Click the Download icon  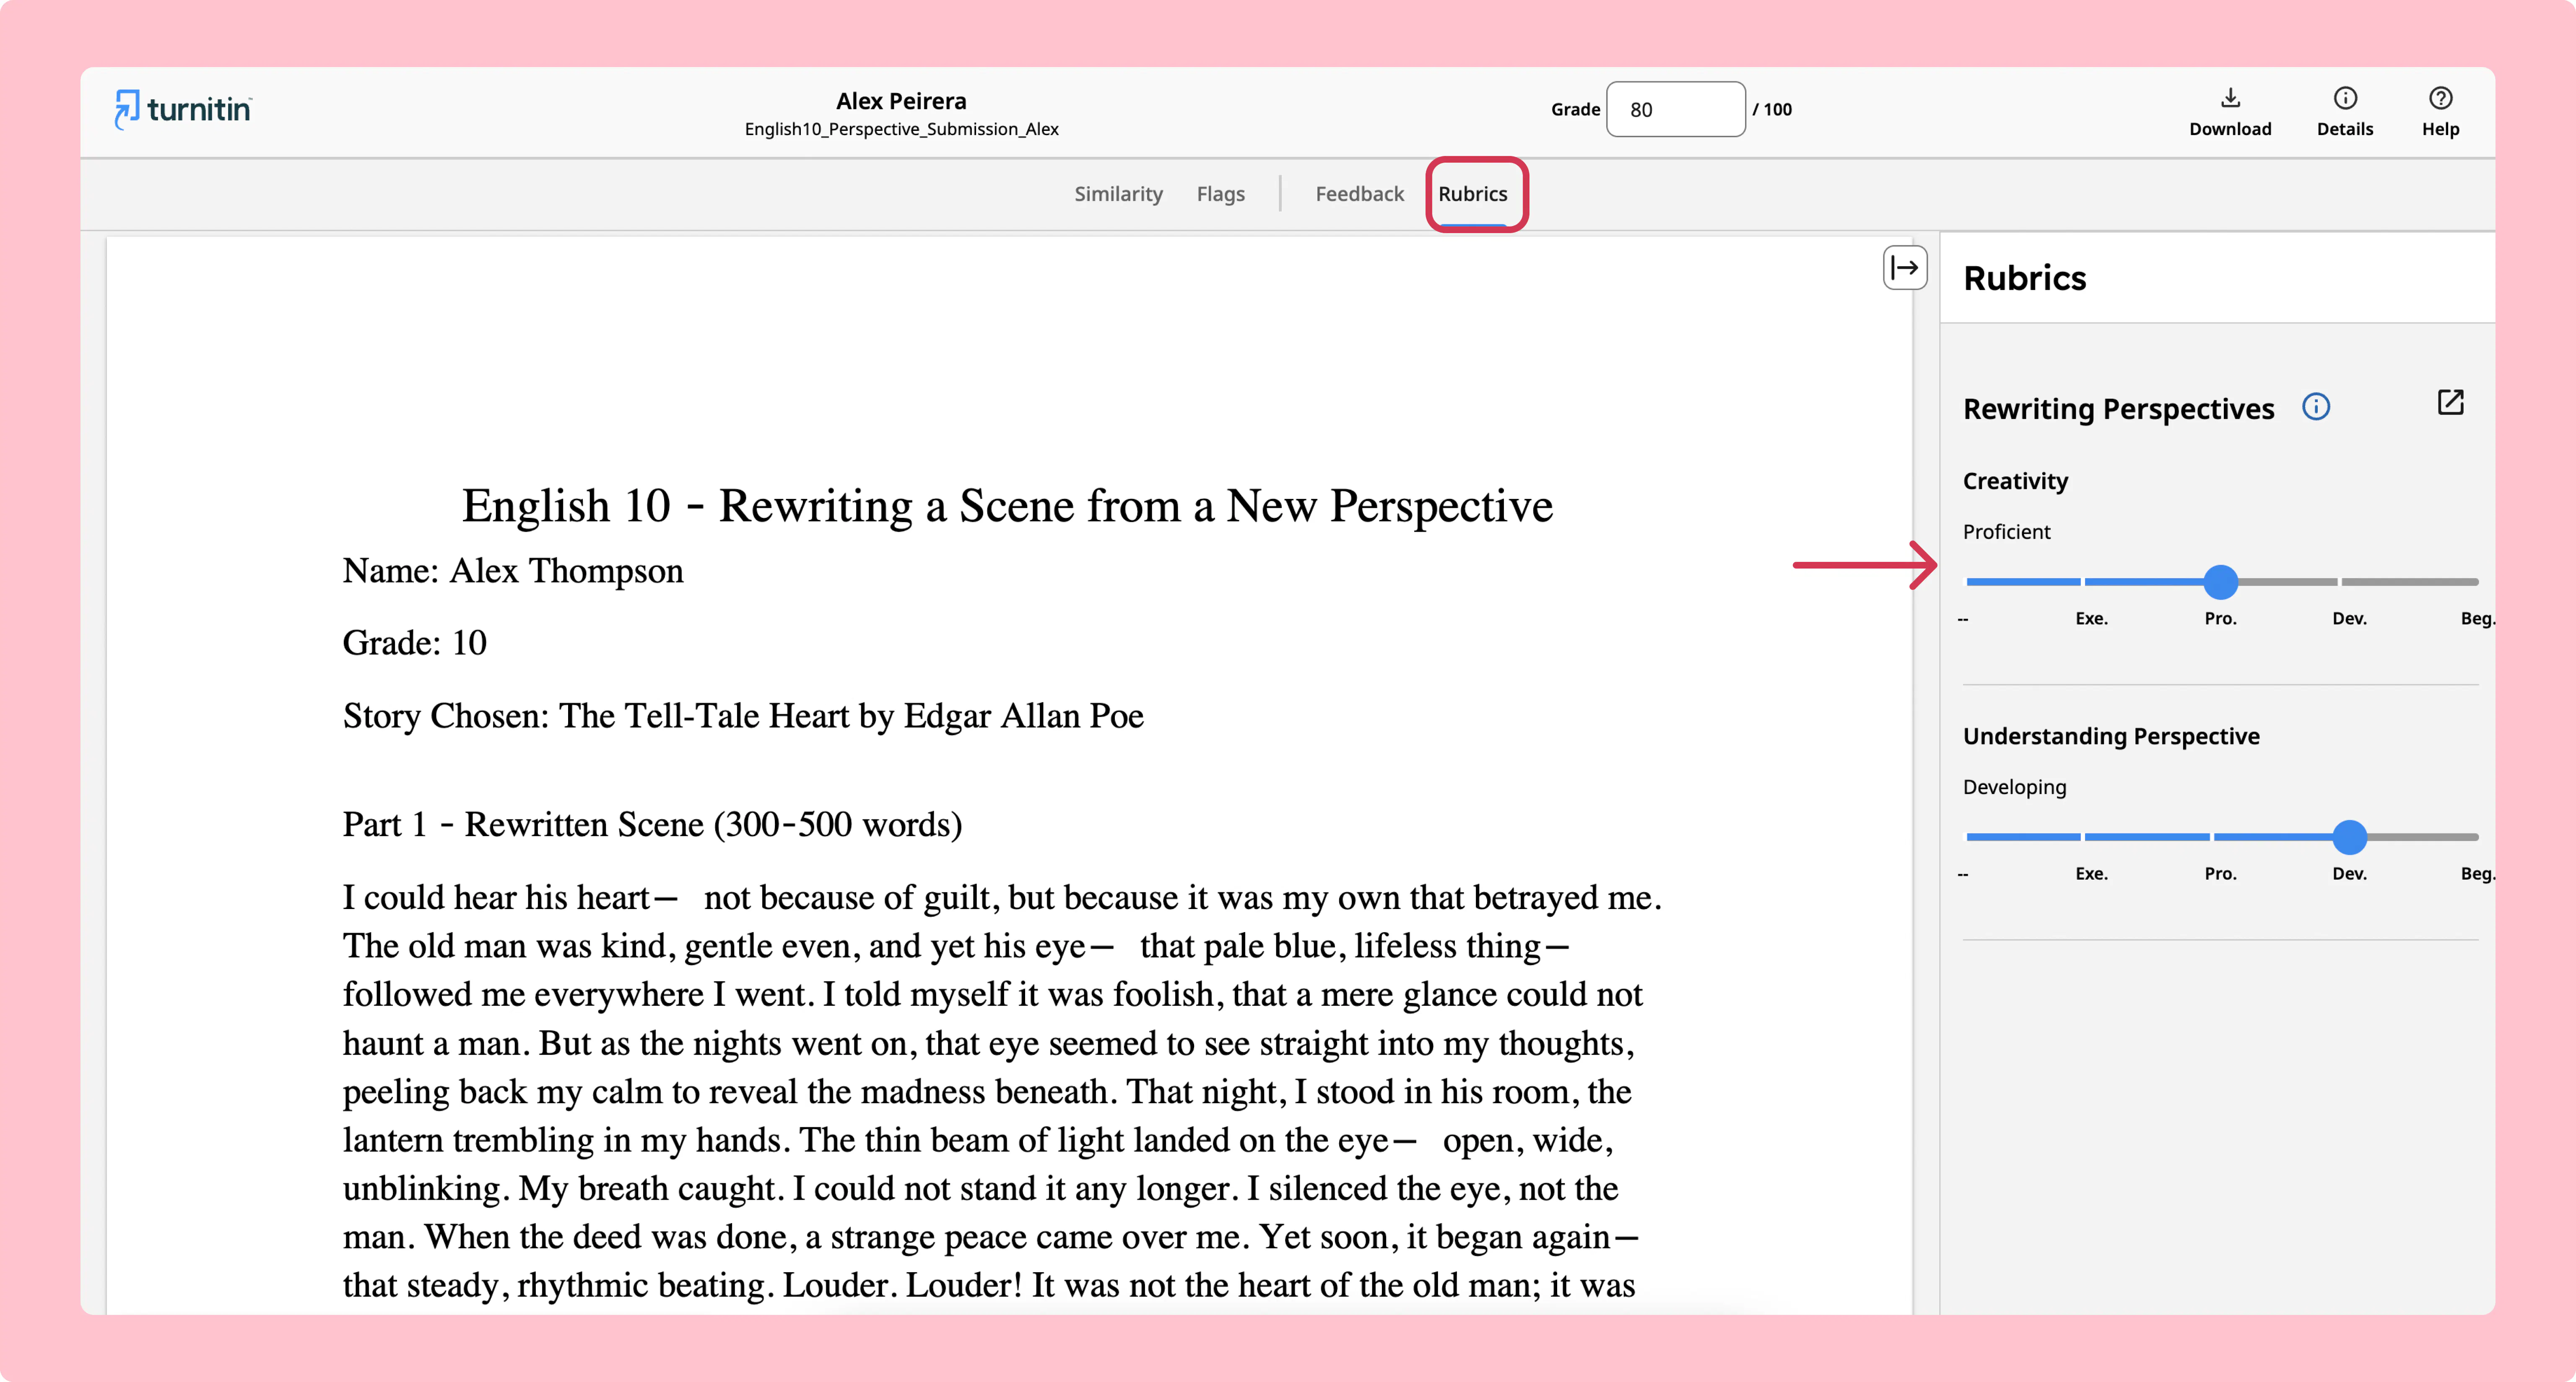[2230, 98]
